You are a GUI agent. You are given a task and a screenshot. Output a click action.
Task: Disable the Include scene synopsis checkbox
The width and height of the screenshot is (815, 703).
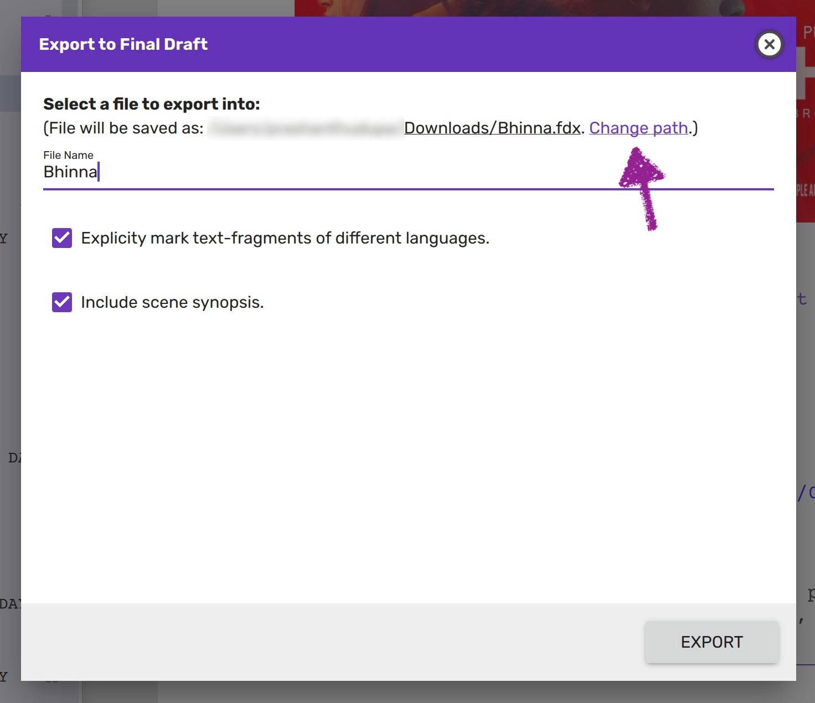(x=62, y=302)
